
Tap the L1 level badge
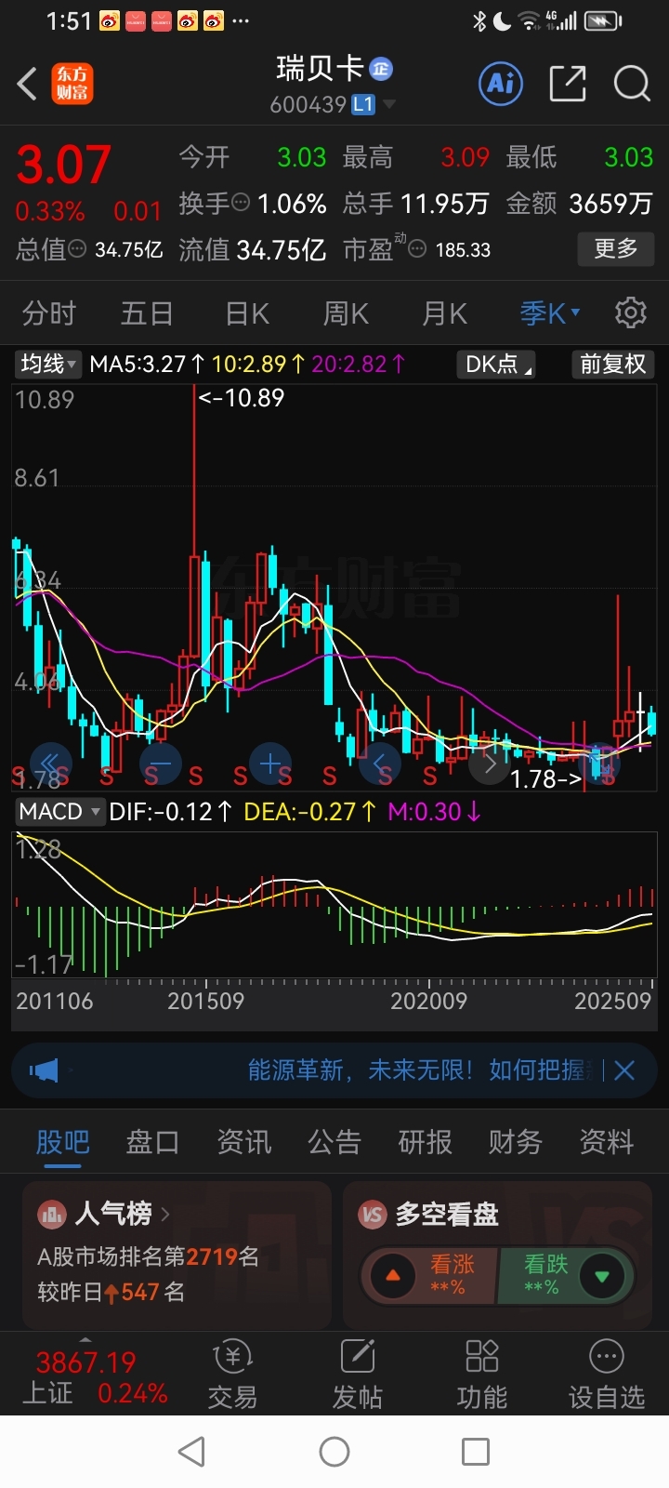362,104
